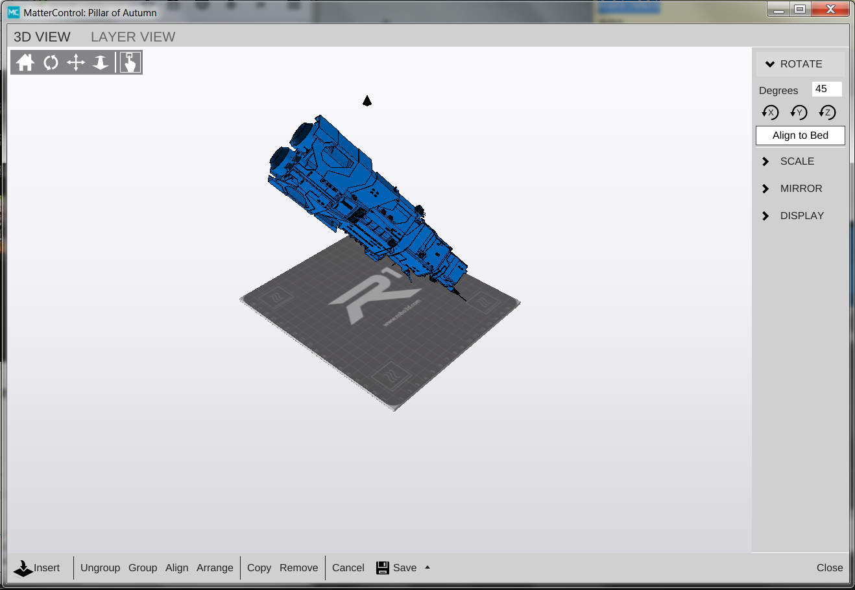Click the Insert button label

[47, 568]
